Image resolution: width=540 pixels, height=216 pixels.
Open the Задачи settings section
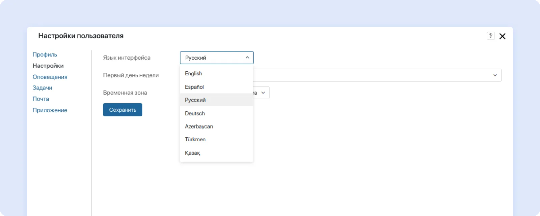[x=43, y=88]
